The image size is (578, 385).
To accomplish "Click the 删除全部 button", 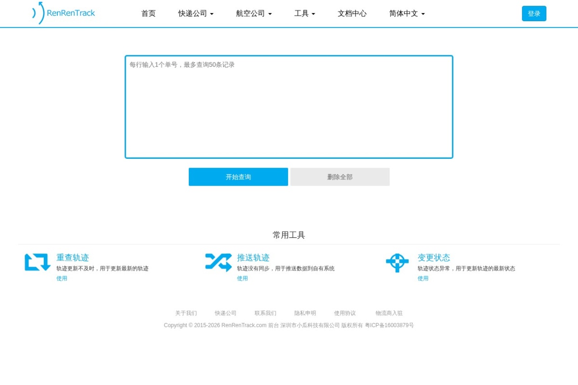I will tap(340, 177).
